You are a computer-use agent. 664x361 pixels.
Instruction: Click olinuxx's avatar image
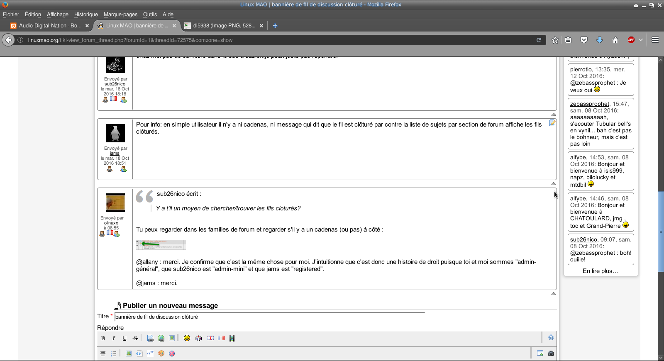[x=115, y=203]
